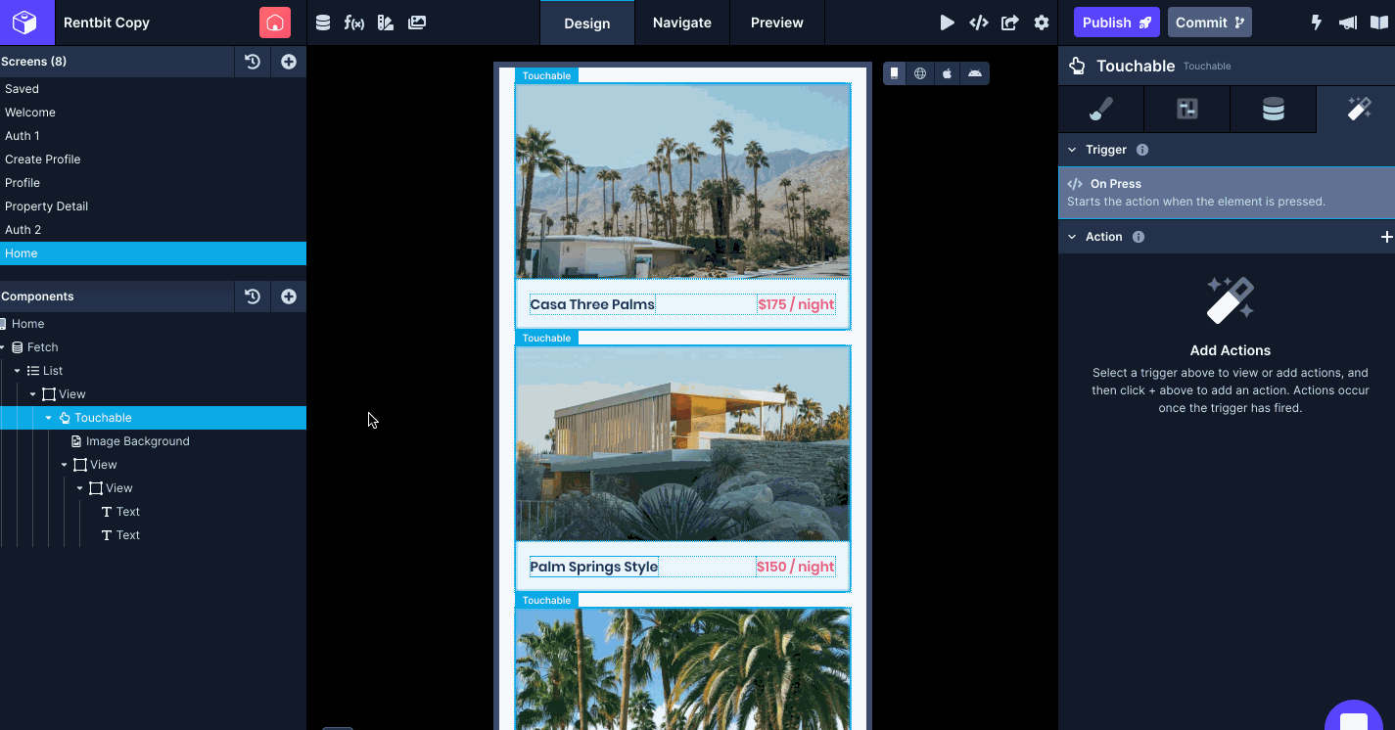Select Image Background in Components tree
The image size is (1395, 730).
pyautogui.click(x=153, y=441)
